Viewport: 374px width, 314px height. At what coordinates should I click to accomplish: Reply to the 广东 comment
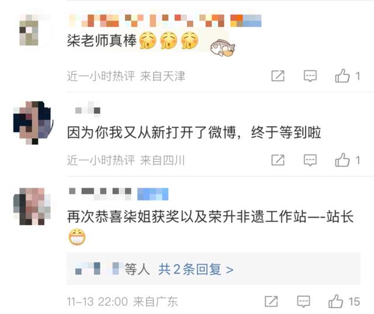click(303, 302)
